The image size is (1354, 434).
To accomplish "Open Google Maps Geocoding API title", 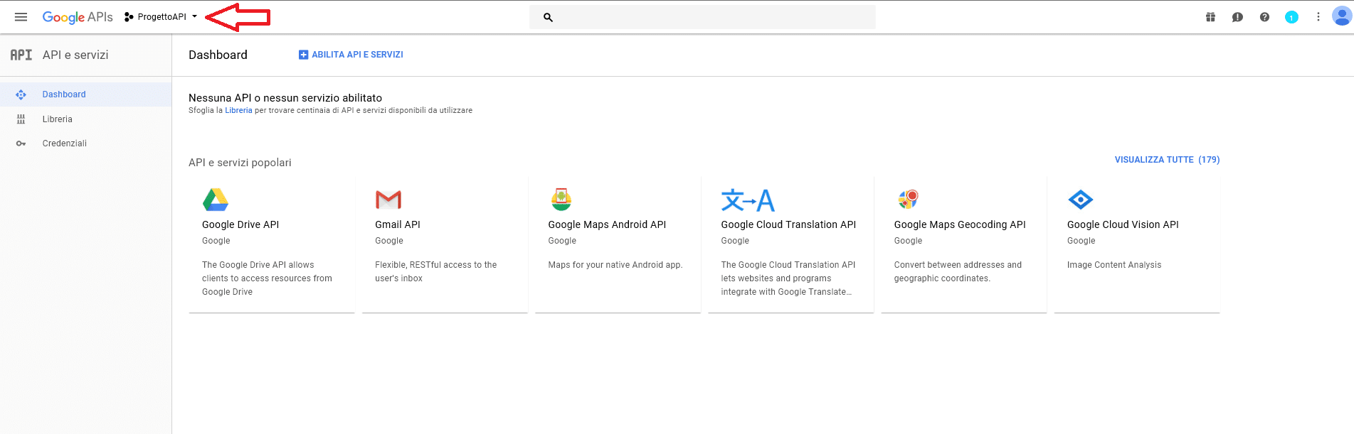I will point(960,224).
